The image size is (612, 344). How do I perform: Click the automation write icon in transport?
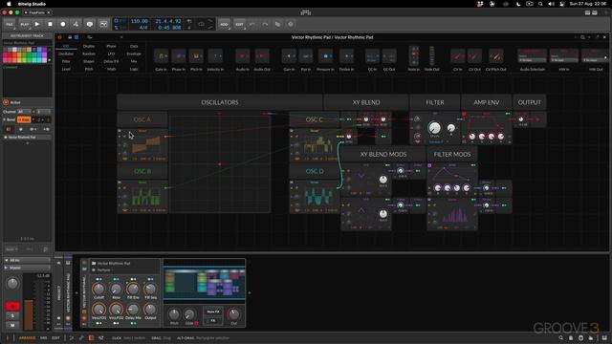pyautogui.click(x=76, y=24)
